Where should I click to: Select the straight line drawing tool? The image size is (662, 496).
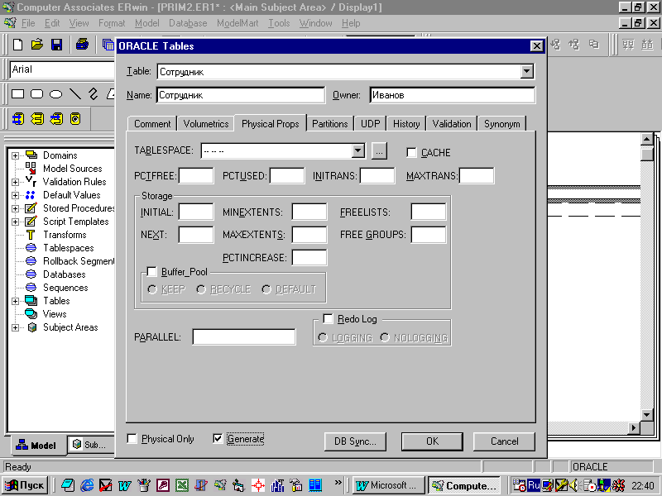[75, 93]
